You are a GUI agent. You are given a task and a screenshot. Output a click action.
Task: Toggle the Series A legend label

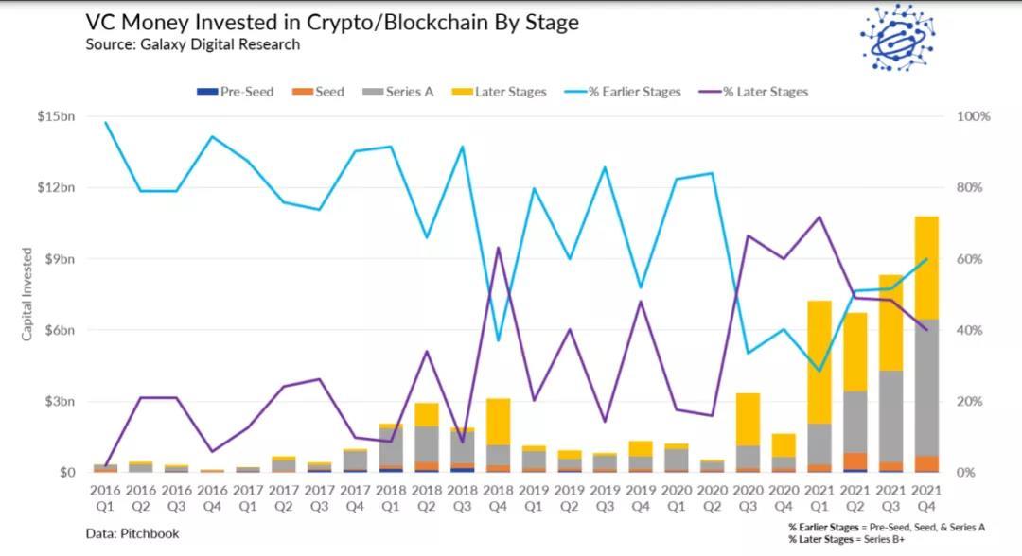pyautogui.click(x=410, y=92)
